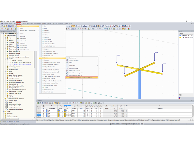
Task: Expand the Linhas auxiliares submenu
Action: 28,41
